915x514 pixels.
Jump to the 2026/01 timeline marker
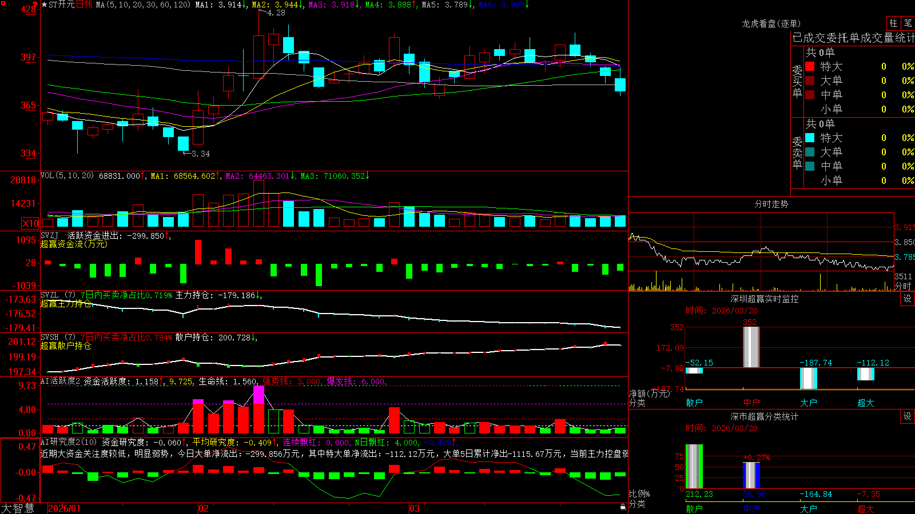pos(64,508)
